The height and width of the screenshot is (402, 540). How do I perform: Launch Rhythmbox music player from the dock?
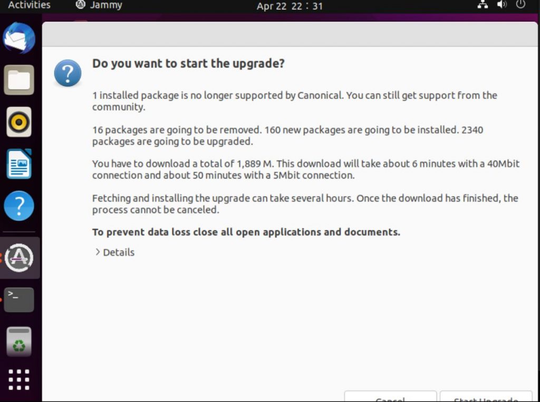pos(19,122)
